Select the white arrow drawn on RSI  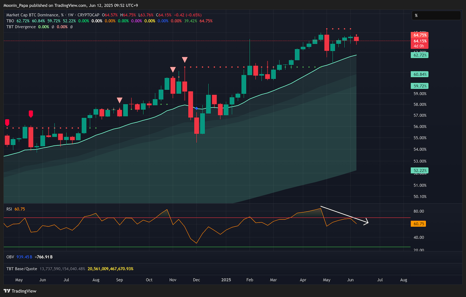(x=344, y=215)
